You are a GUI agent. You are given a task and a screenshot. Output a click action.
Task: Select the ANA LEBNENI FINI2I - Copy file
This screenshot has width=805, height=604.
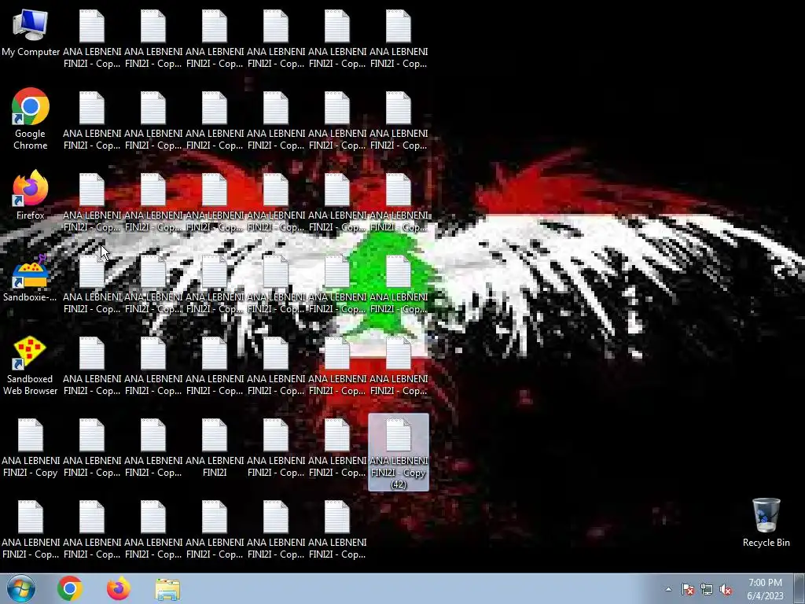[31, 447]
